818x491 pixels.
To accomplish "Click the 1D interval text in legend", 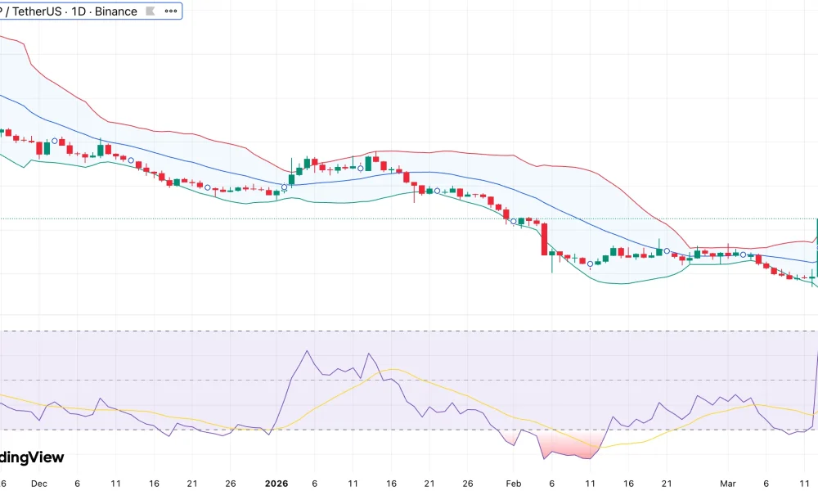I will click(81, 11).
